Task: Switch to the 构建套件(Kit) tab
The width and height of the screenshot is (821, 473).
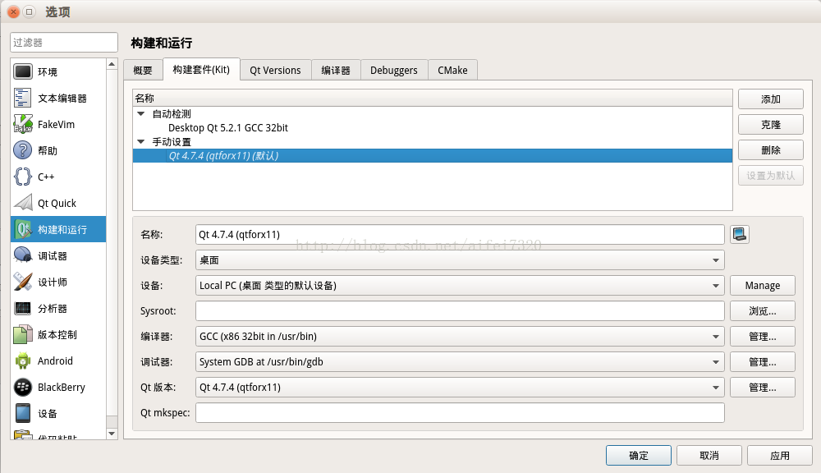Action: (202, 69)
